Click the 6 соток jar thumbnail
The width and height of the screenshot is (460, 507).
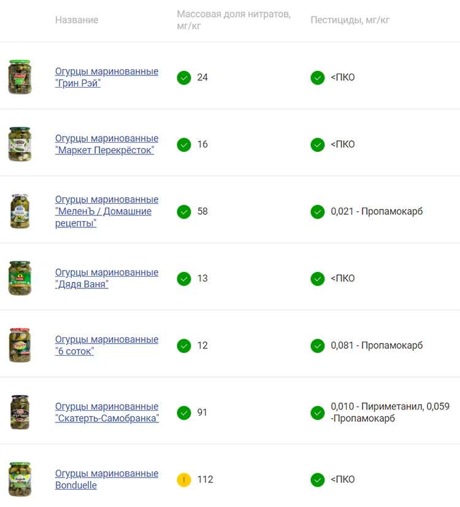20,345
